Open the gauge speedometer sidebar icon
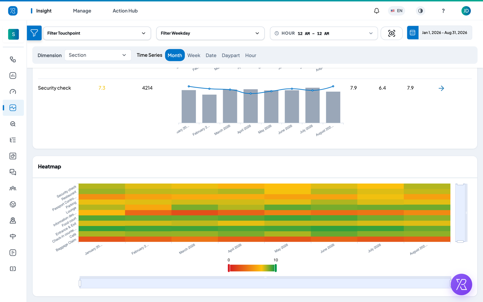Image resolution: width=483 pixels, height=302 pixels. click(x=13, y=92)
